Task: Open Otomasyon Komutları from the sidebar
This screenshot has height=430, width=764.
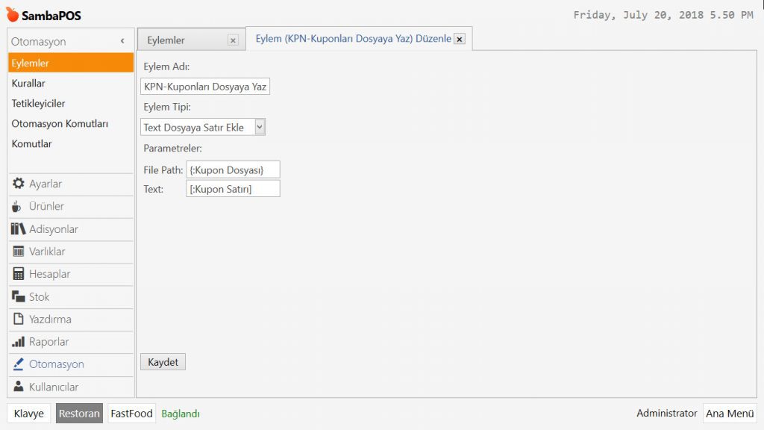Action: coord(60,124)
